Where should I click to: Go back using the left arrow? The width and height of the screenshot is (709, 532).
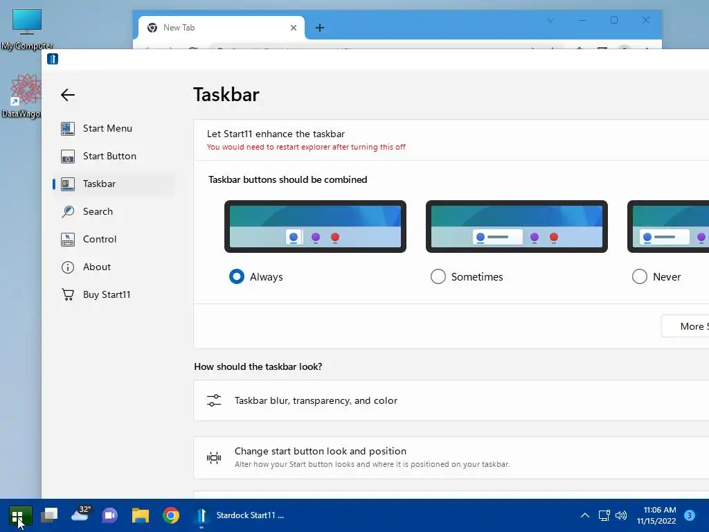(68, 94)
